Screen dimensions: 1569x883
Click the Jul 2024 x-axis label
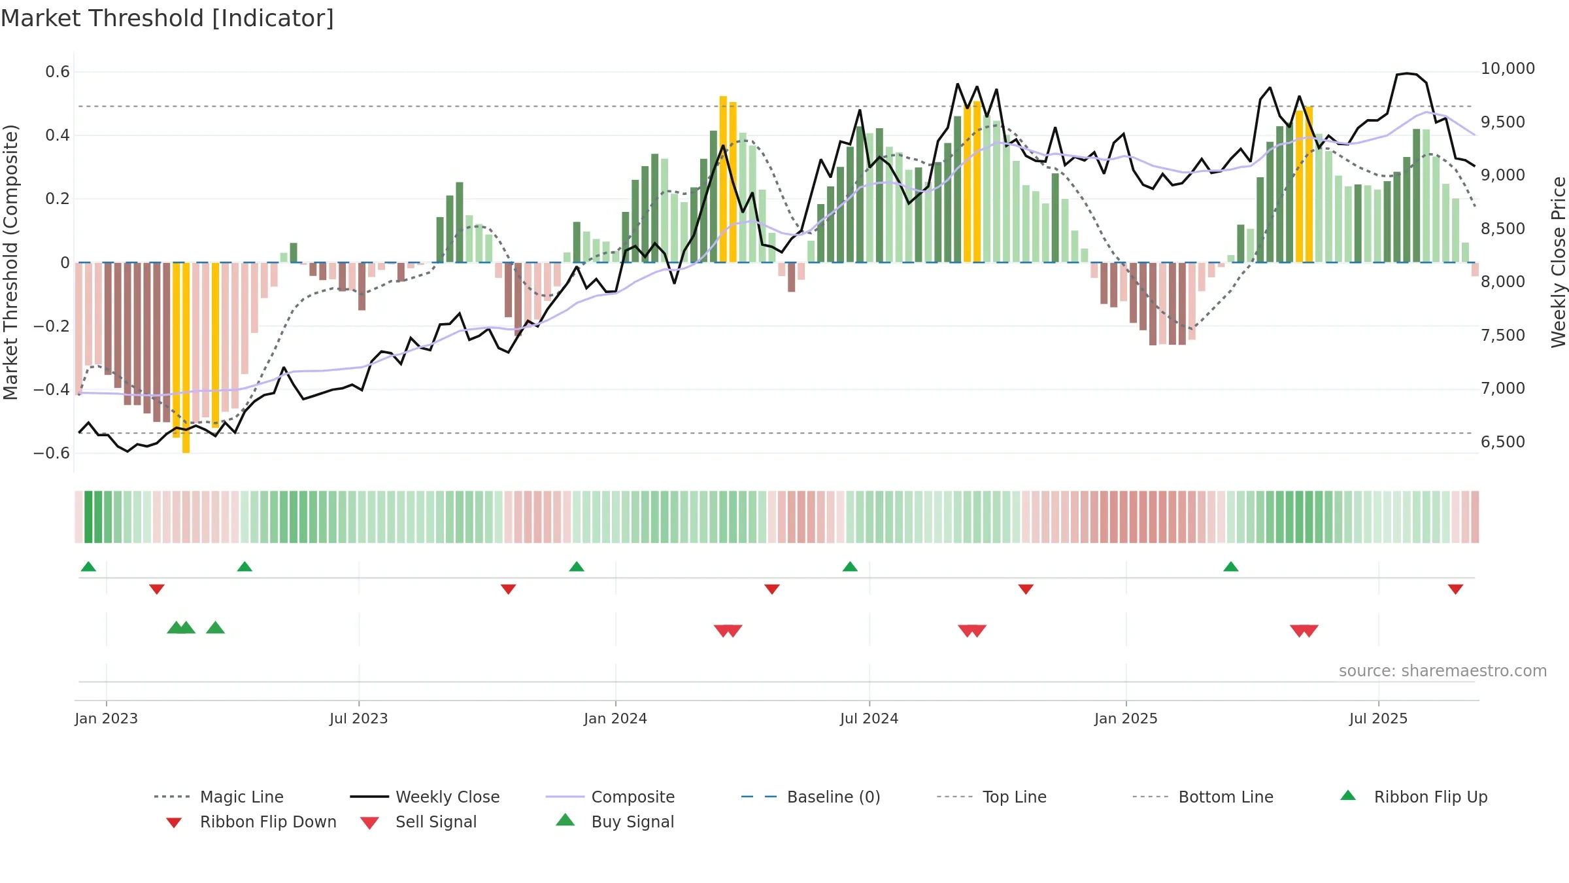pyautogui.click(x=869, y=718)
